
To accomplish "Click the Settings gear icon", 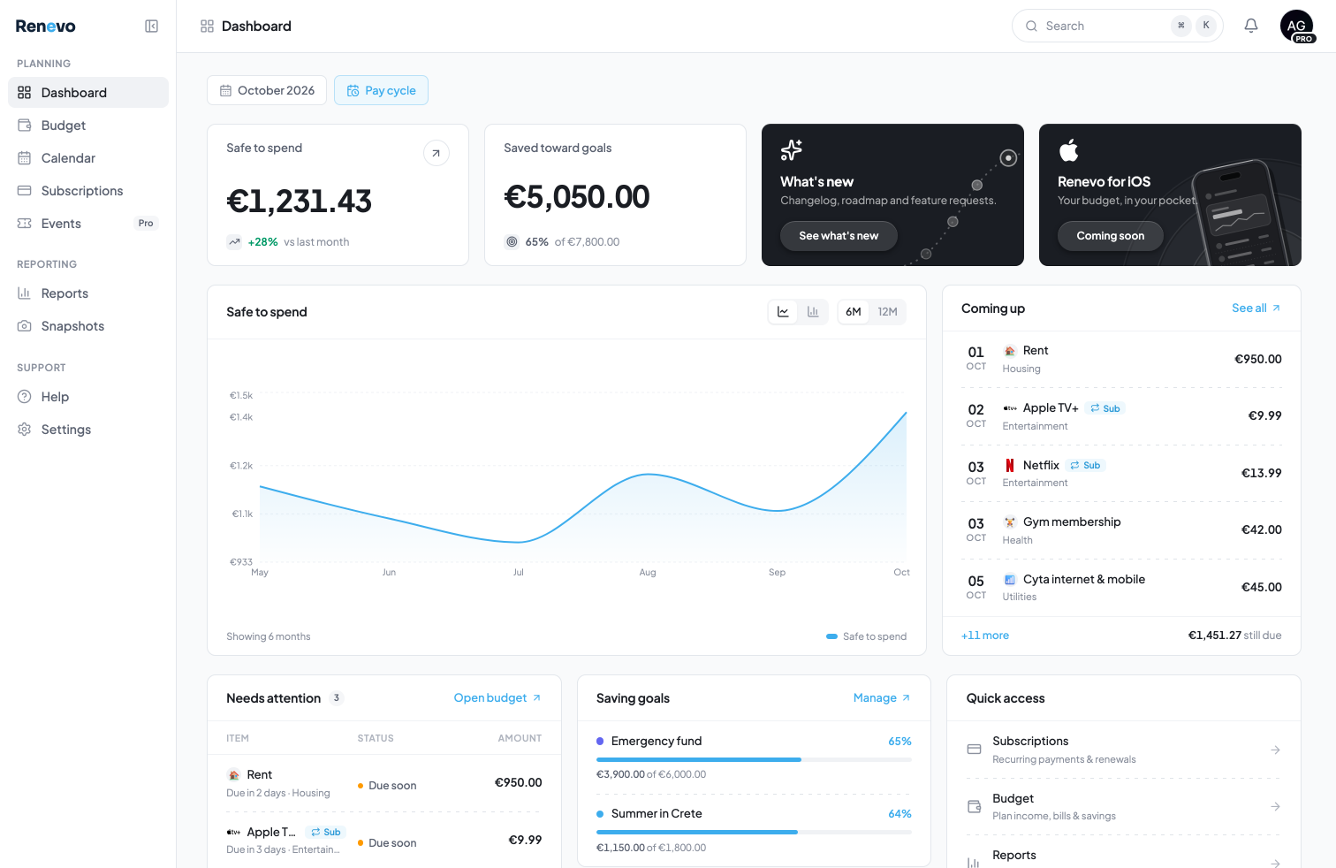I will click(x=25, y=430).
